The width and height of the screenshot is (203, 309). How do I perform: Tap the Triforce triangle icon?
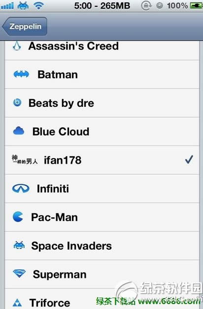point(17,303)
